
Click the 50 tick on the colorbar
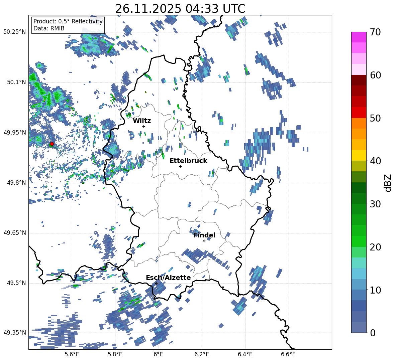(x=375, y=118)
